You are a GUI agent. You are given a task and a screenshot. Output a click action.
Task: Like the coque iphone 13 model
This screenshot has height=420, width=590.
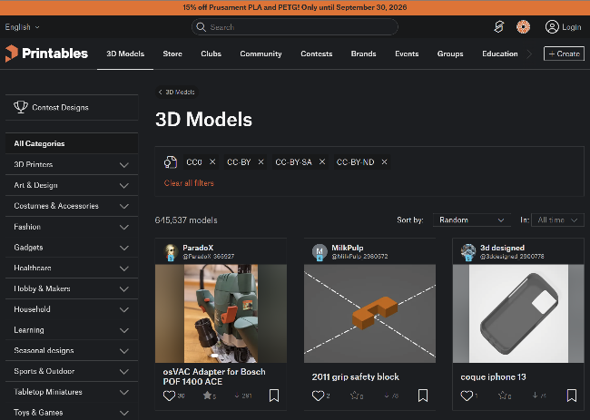pyautogui.click(x=467, y=396)
